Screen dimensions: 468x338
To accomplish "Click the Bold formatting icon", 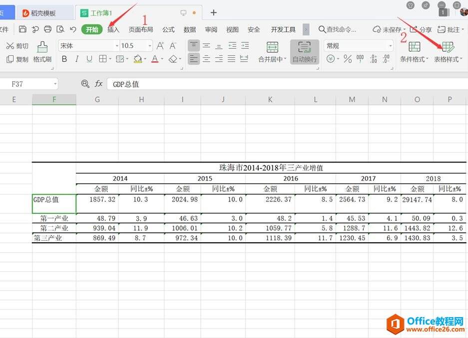I will tap(64, 59).
